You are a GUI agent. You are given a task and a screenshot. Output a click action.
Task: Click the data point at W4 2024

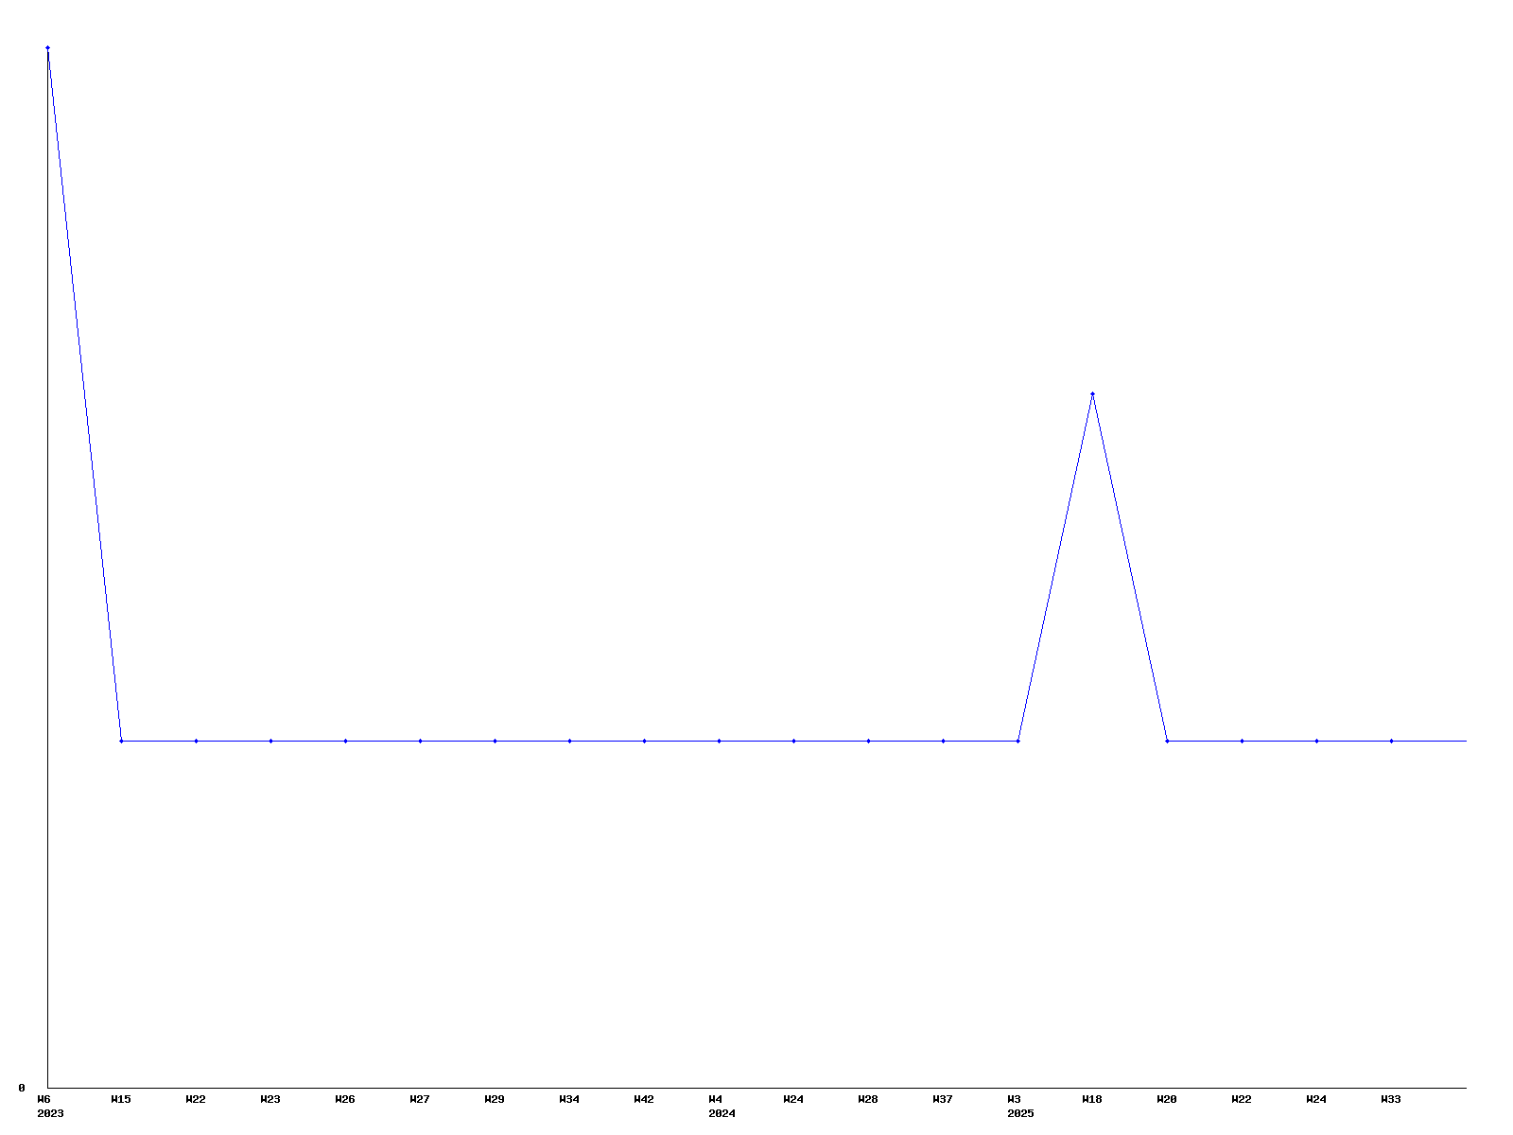click(x=719, y=741)
